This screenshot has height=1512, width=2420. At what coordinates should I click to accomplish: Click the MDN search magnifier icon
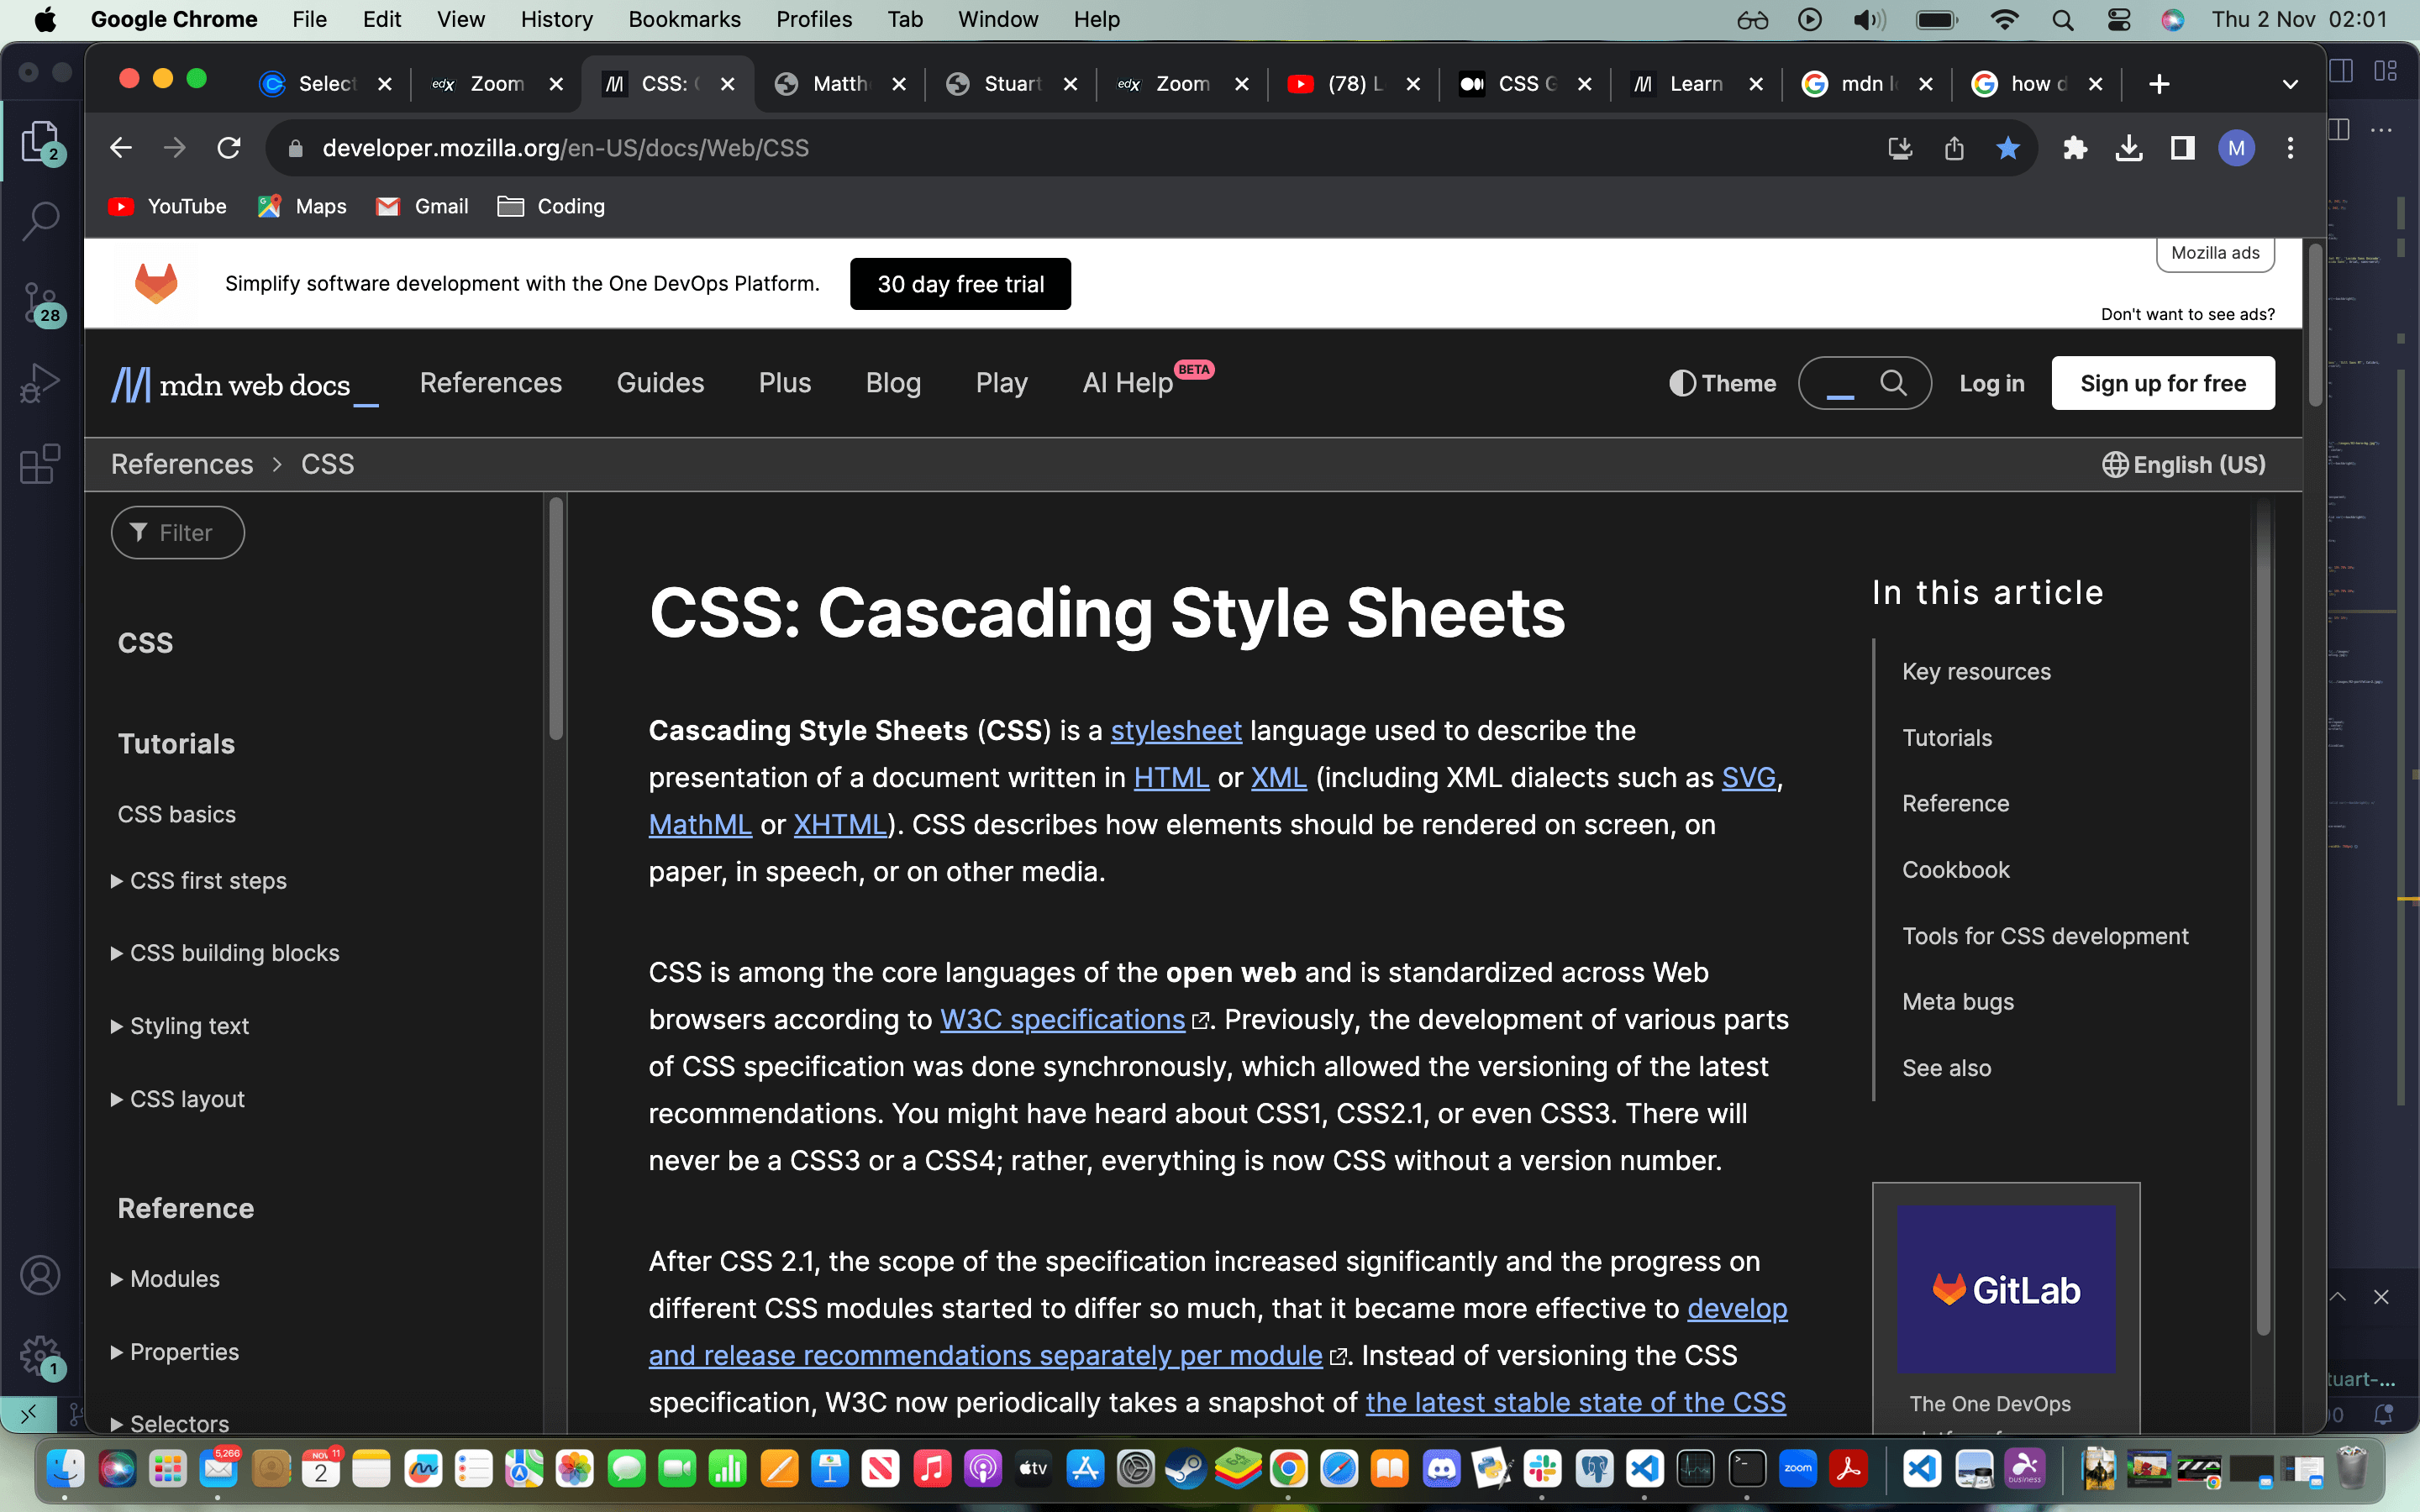point(1892,383)
